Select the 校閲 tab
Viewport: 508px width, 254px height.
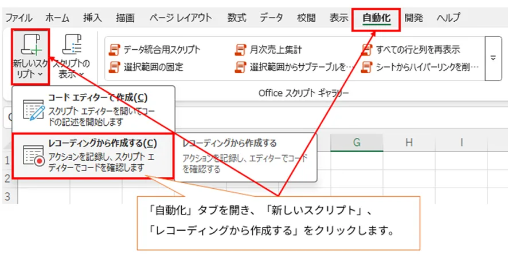pyautogui.click(x=306, y=18)
